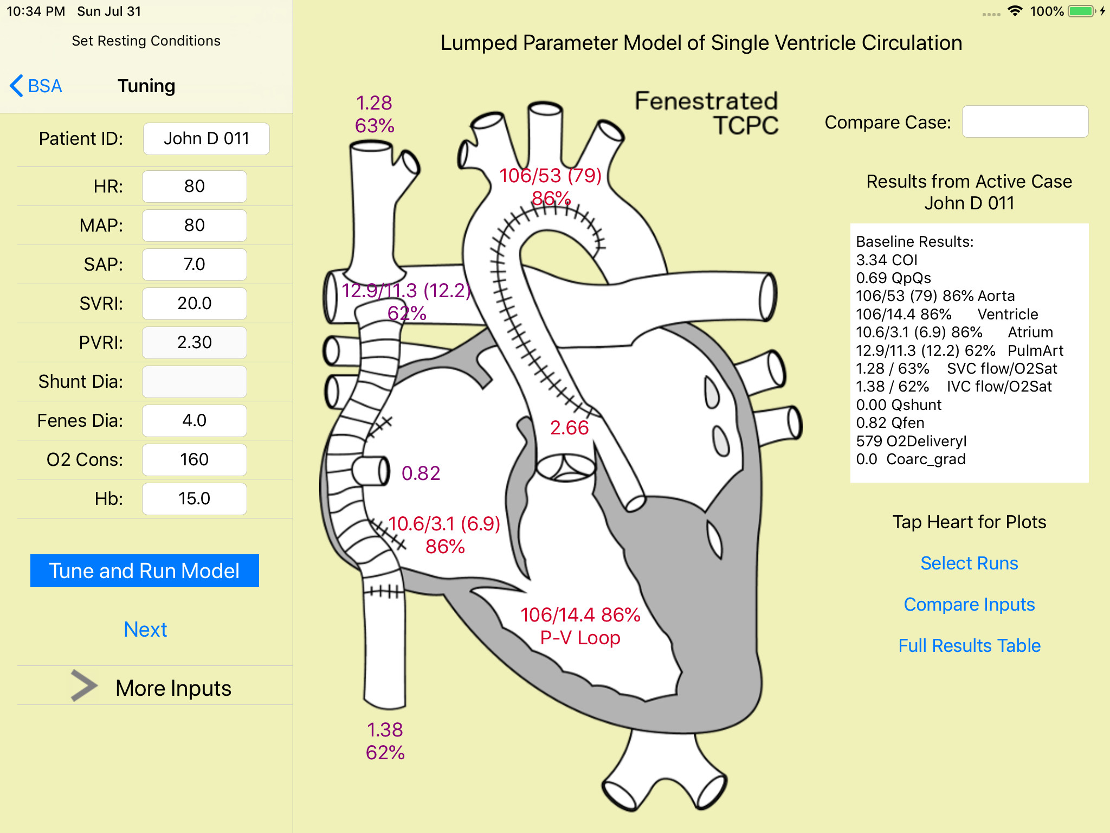Expand the More Inputs chevron
1110x833 pixels.
(84, 686)
